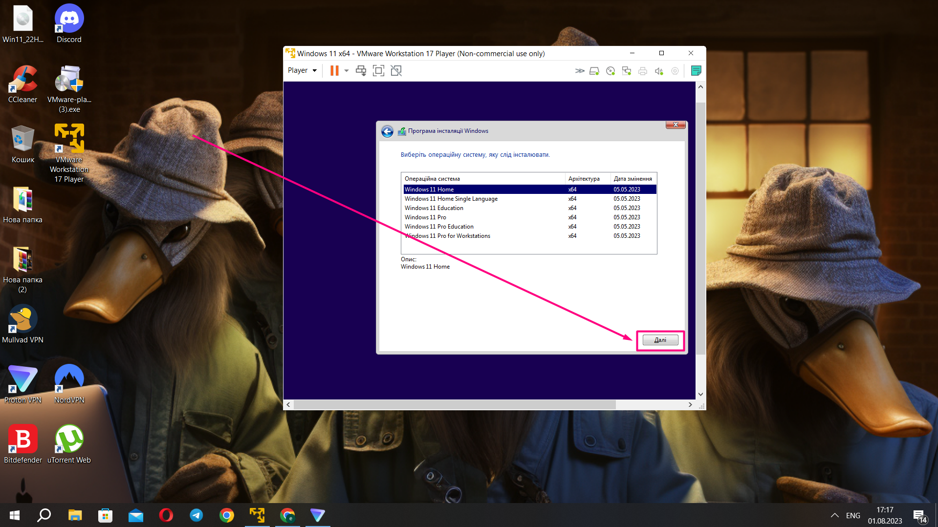This screenshot has width=938, height=527.
Task: Open File Explorer from taskbar
Action: point(75,515)
